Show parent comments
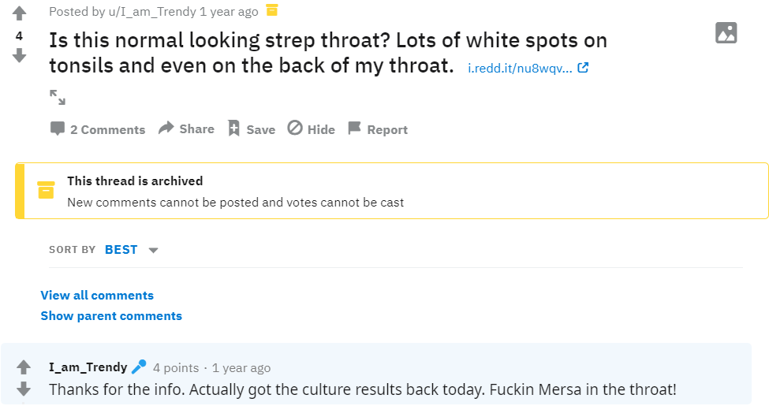This screenshot has height=417, width=769. 111,316
